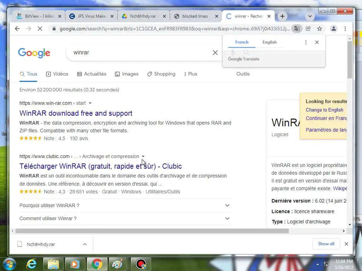Open the Images results tab
Image resolution: width=362 pixels, height=271 pixels.
(127, 74)
